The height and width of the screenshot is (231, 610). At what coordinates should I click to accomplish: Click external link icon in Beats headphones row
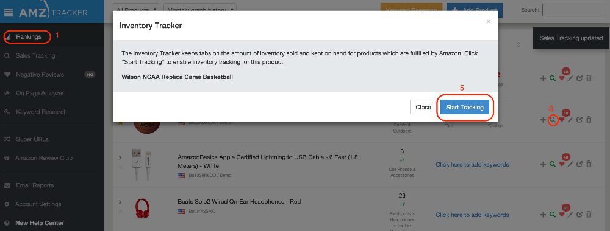point(579,215)
